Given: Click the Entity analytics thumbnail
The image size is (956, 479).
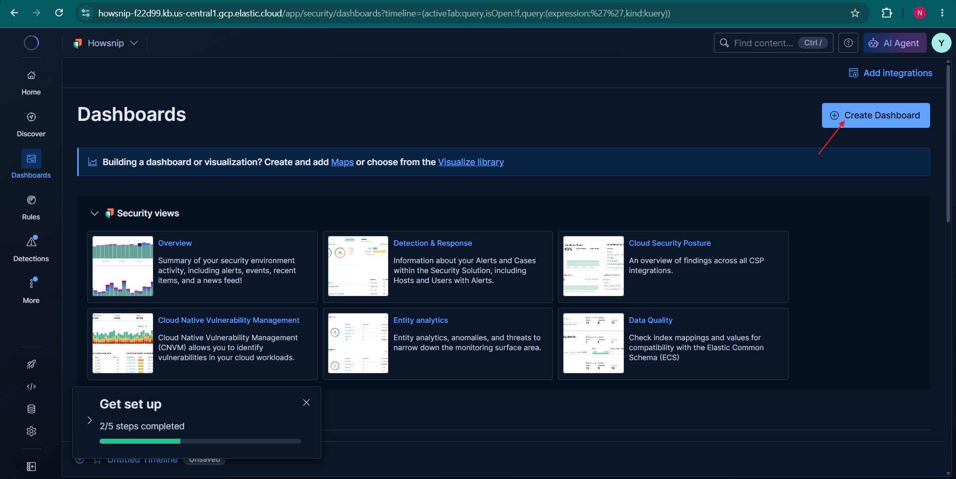Looking at the screenshot, I should coord(358,343).
